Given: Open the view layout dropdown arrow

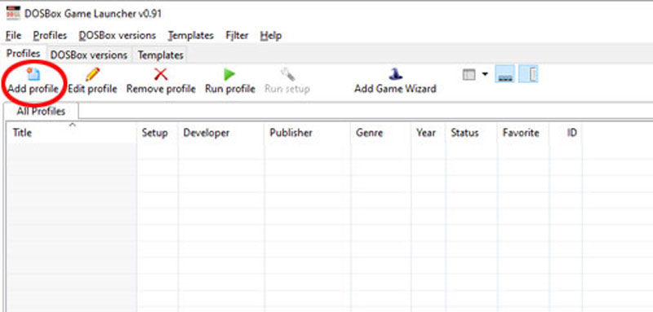Looking at the screenshot, I should (485, 75).
